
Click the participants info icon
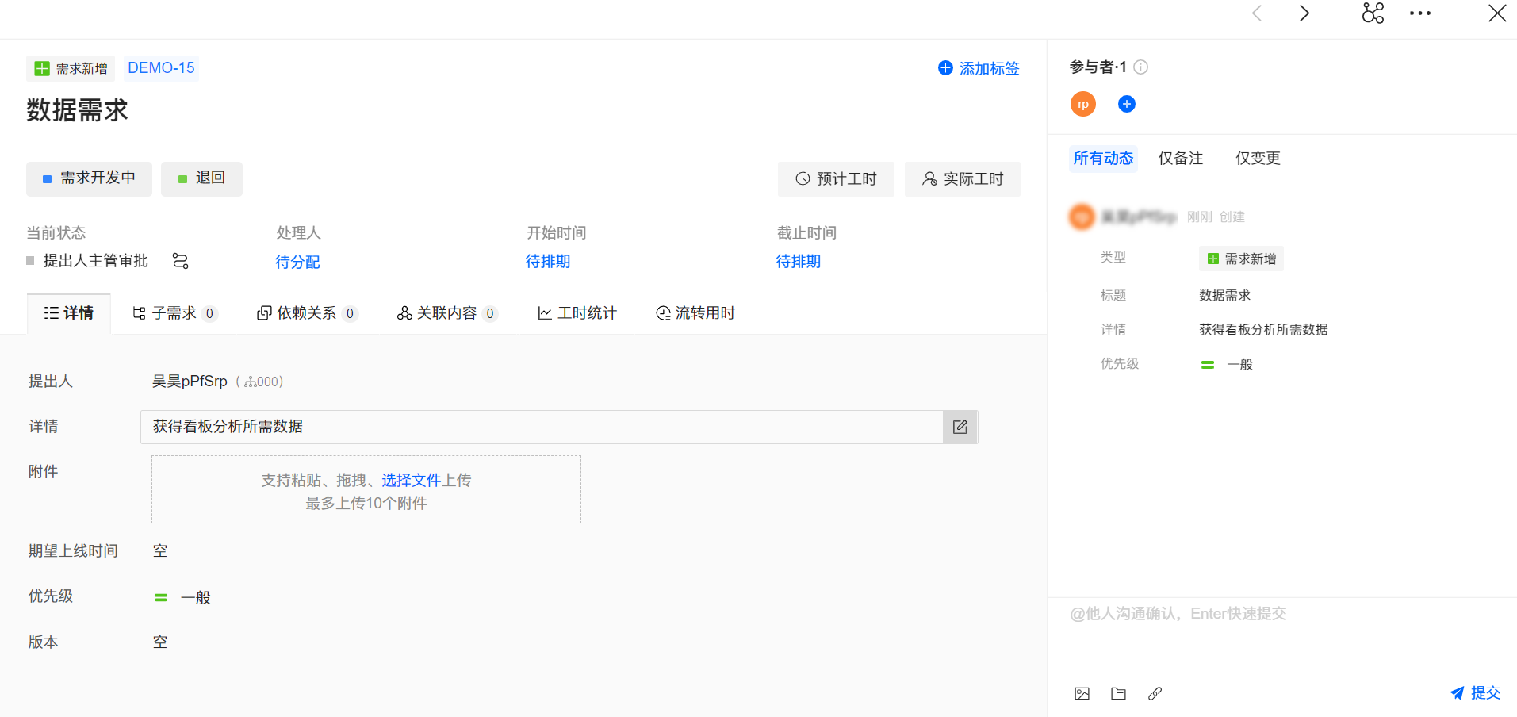tap(1140, 67)
